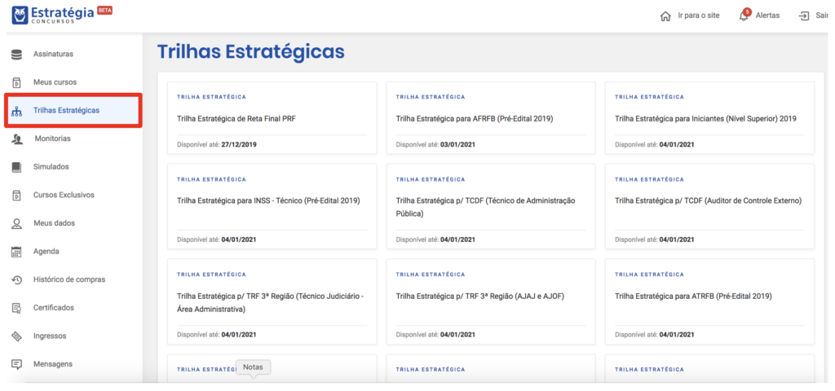Viewport: 835px width, 391px height.
Task: Open TRF 3ª Região (AJAJ e AJOF) trilha
Action: click(x=491, y=301)
